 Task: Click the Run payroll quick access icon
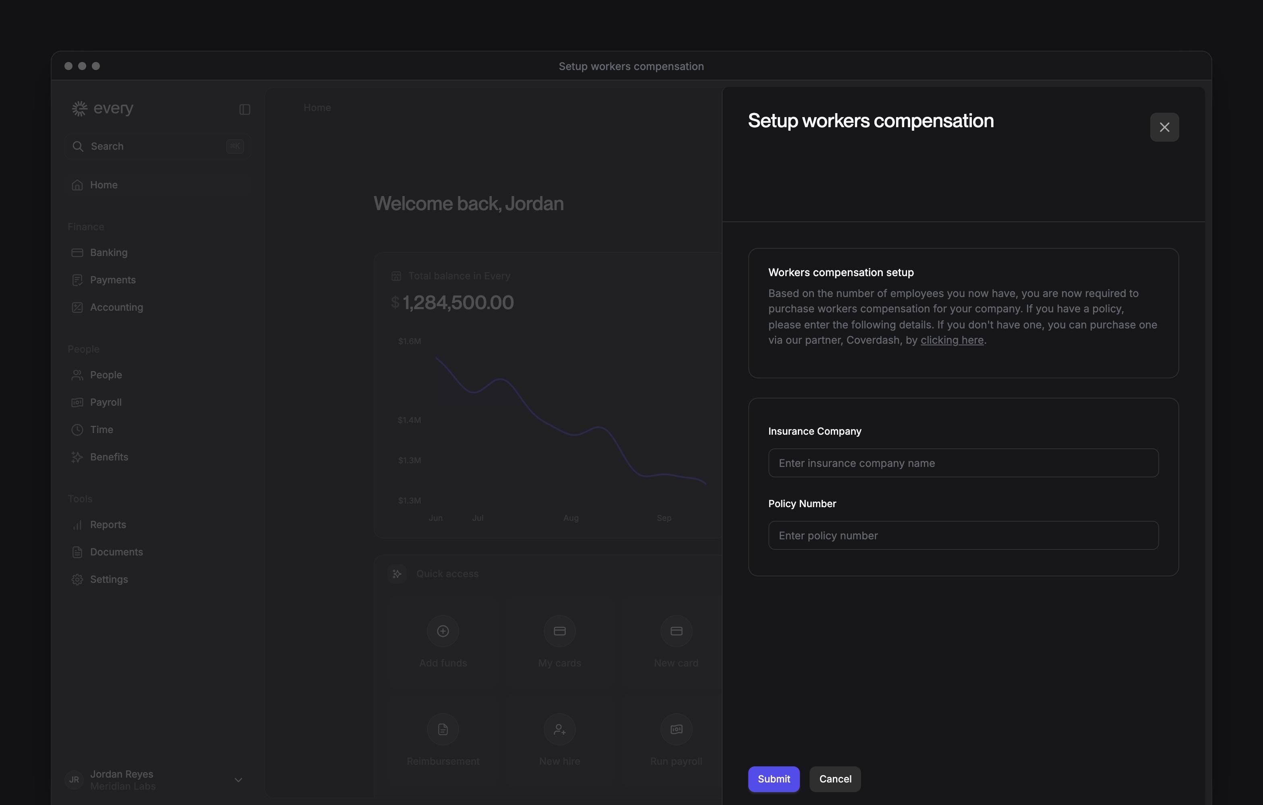676,729
